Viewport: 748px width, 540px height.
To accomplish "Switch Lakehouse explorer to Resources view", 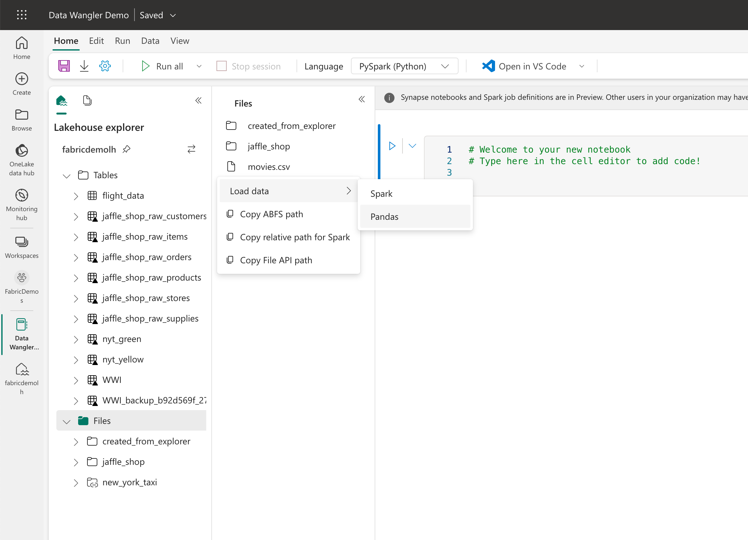I will (x=87, y=100).
